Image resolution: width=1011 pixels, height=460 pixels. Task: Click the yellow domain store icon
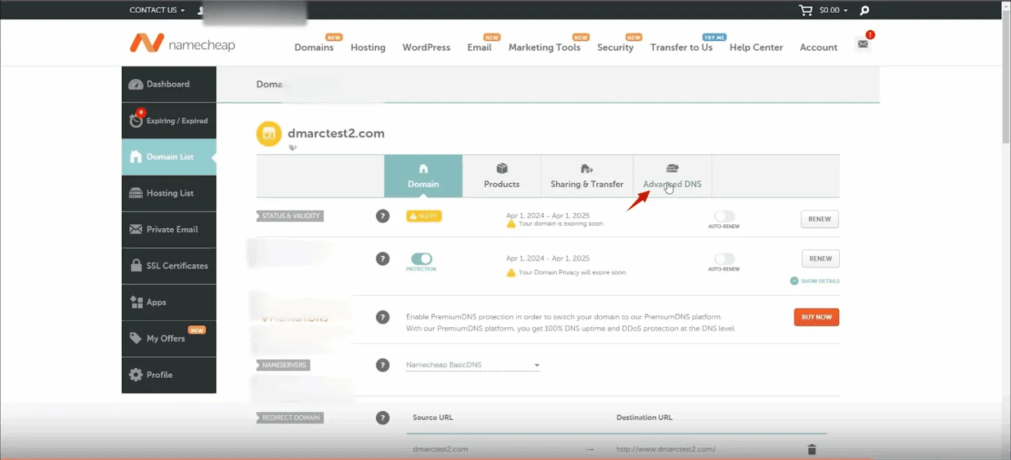pos(269,133)
